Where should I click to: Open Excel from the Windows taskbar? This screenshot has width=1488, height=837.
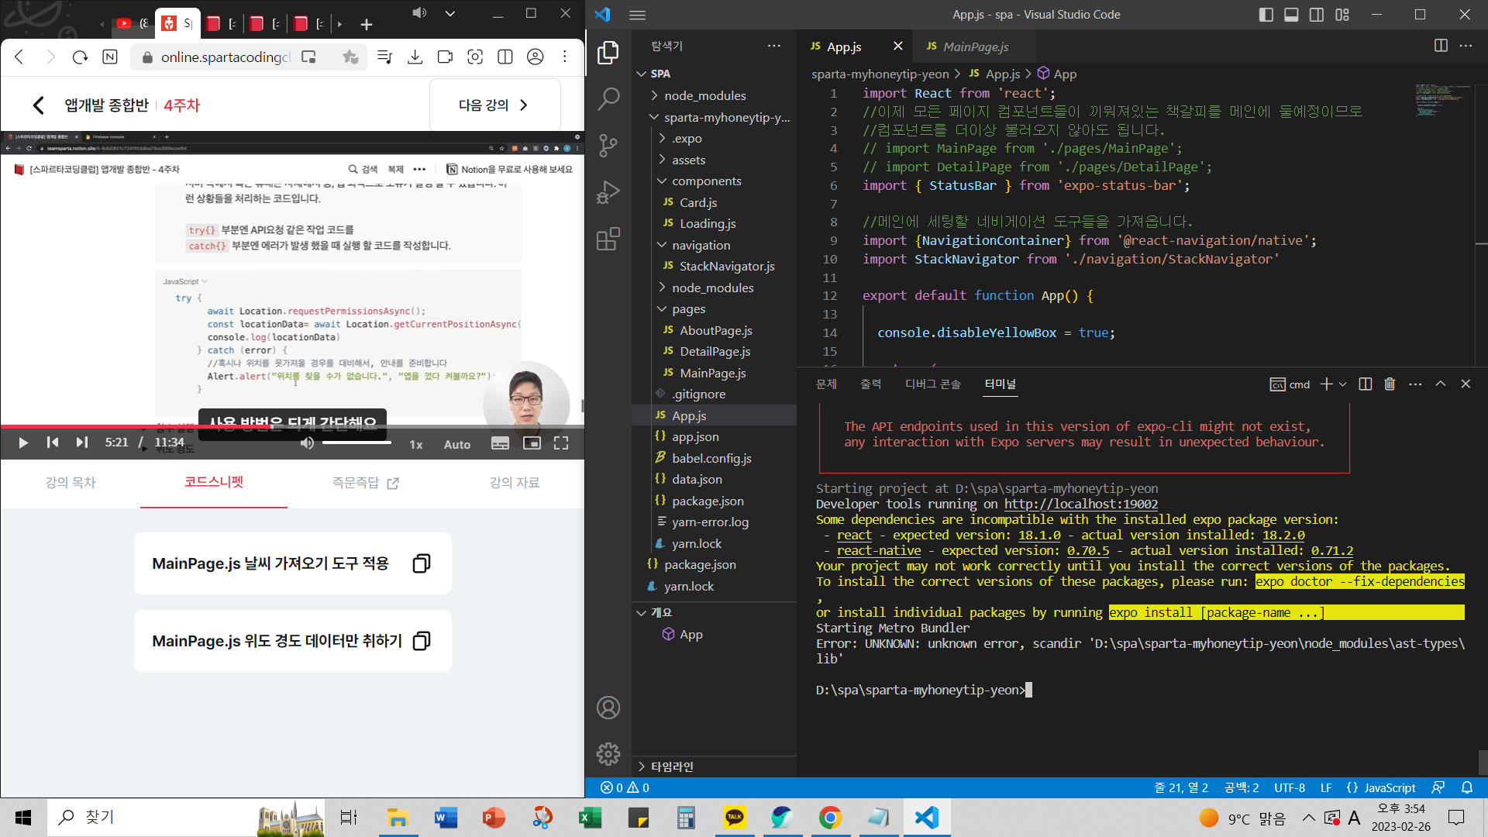point(590,818)
